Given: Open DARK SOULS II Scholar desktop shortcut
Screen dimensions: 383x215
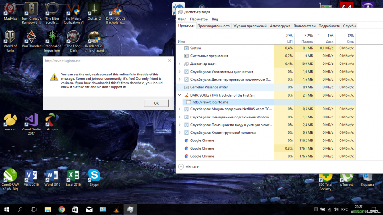Looking at the screenshot, I should coord(115,13).
